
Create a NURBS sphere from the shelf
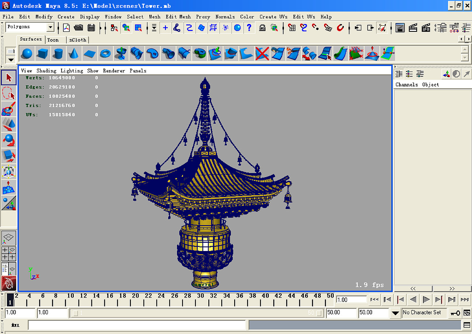pyautogui.click(x=27, y=54)
